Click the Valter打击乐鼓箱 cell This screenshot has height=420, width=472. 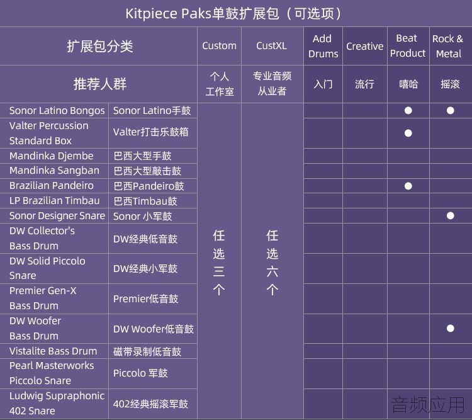[152, 133]
